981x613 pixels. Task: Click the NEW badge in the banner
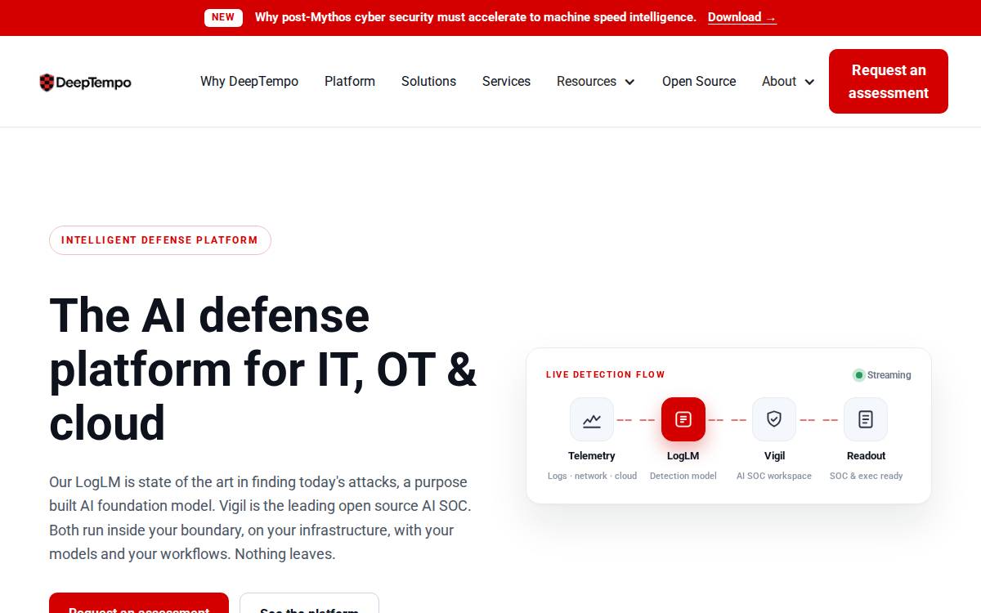[223, 17]
